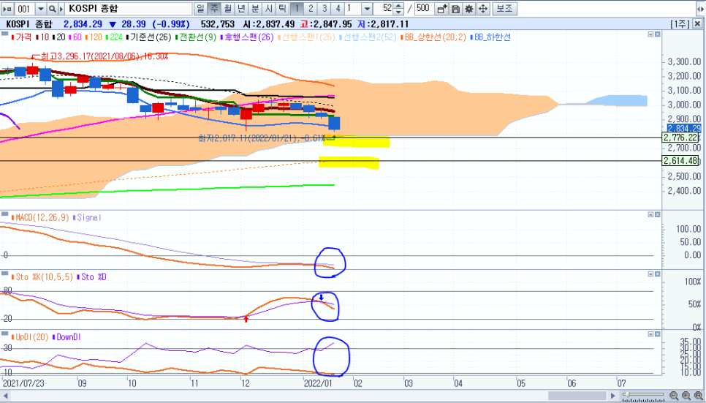Switch to hourly chart with 시 button
The height and width of the screenshot is (403, 706).
pos(269,9)
